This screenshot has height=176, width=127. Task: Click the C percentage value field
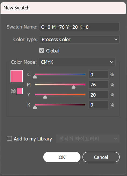click(98, 75)
